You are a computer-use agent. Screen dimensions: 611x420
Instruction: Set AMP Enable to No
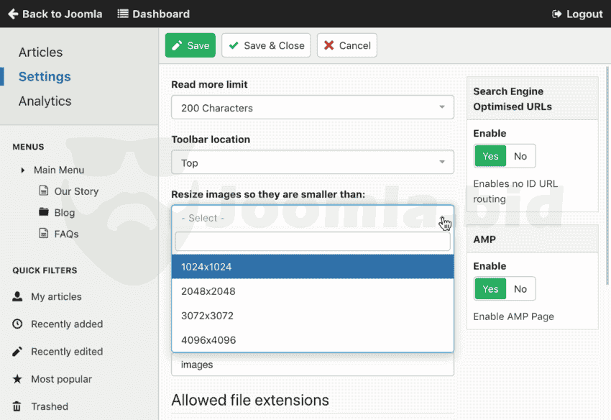520,289
